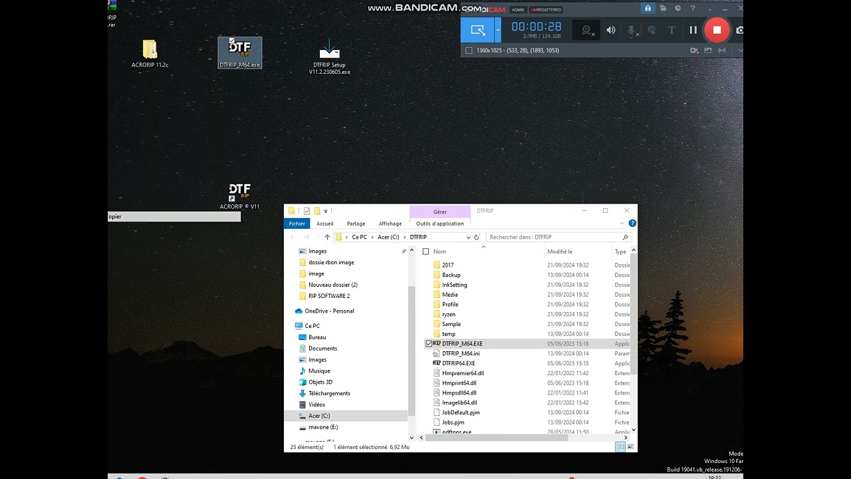Pause the Bandicam recording
This screenshot has width=851, height=479.
[693, 30]
